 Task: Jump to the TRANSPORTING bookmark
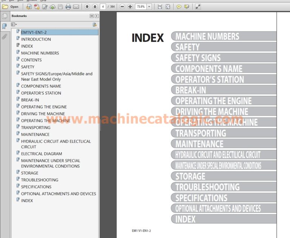[36, 128]
